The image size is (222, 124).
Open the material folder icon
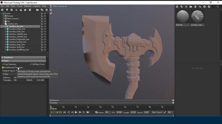191,7
